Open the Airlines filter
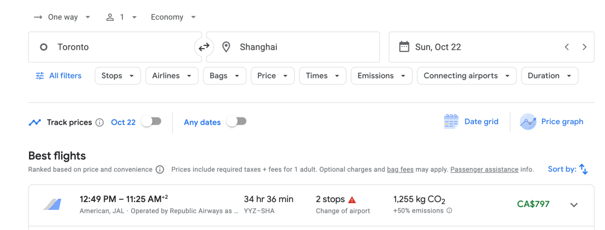 point(171,76)
